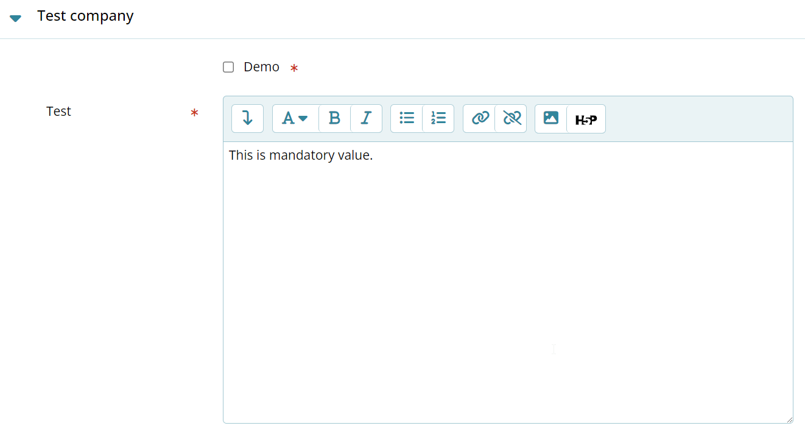This screenshot has height=434, width=805.
Task: Click the Demo checkbox label
Action: 261,67
